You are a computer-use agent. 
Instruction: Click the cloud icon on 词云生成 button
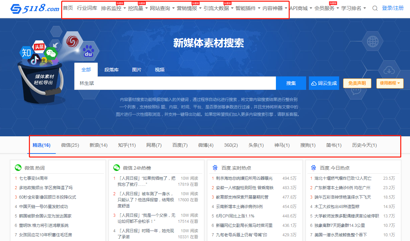tap(314, 83)
